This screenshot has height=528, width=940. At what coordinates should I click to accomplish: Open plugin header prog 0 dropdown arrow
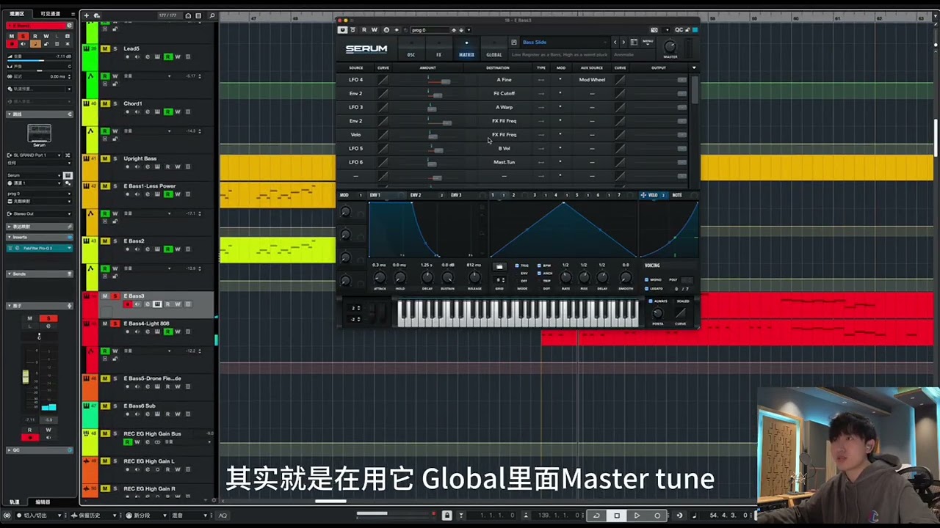click(x=469, y=30)
